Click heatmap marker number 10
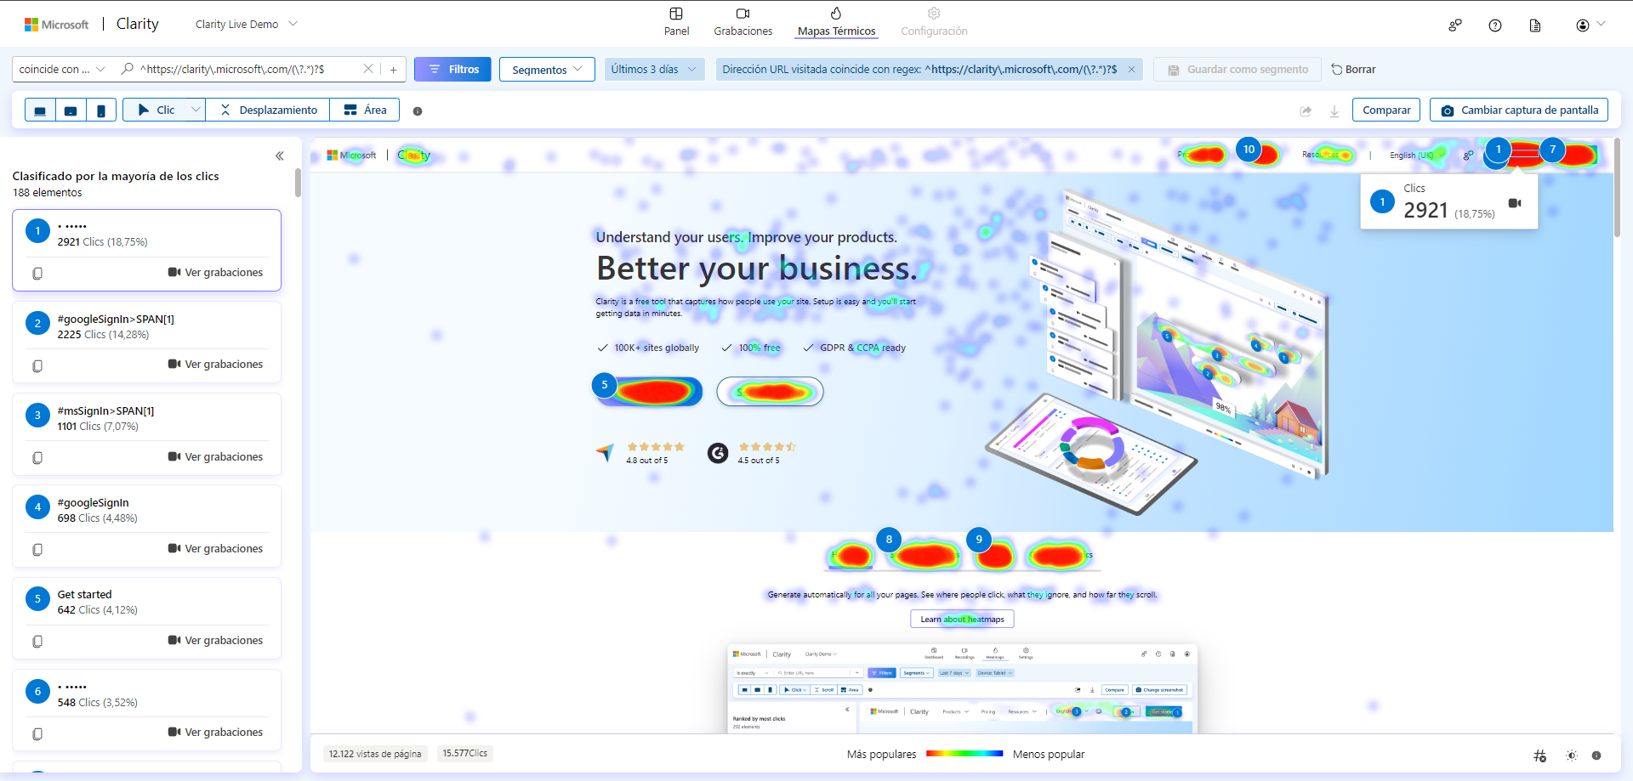1633x781 pixels. (1249, 150)
